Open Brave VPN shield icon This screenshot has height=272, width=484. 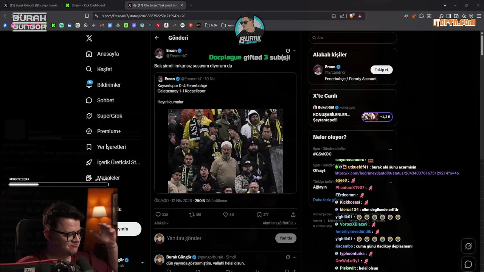pyautogui.click(x=472, y=16)
